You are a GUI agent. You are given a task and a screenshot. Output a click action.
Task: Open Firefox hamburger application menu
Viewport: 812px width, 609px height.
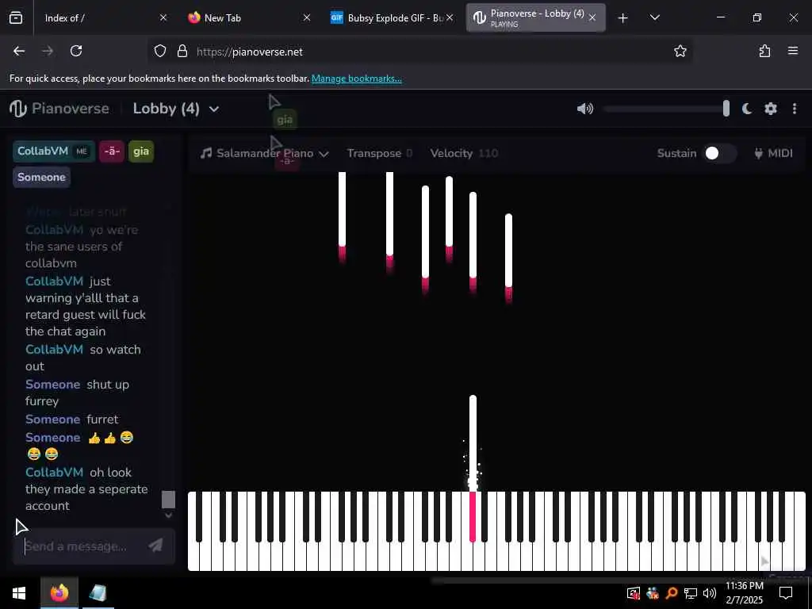point(793,51)
